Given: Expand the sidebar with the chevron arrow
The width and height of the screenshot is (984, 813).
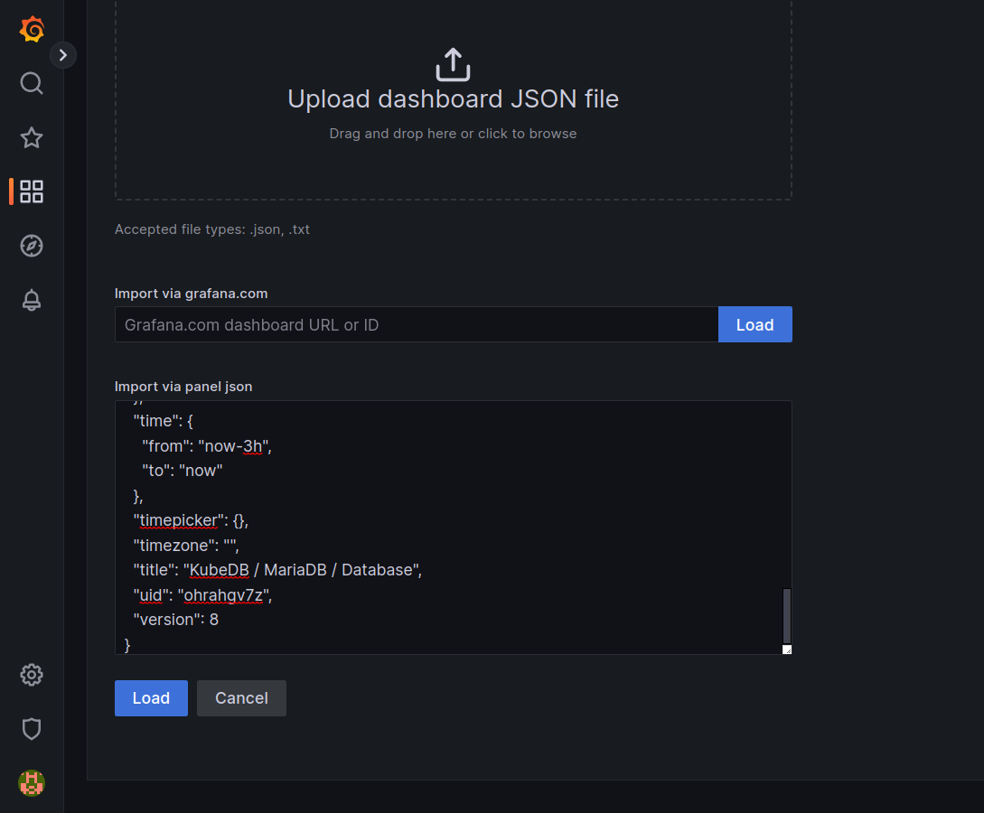Looking at the screenshot, I should pyautogui.click(x=62, y=55).
